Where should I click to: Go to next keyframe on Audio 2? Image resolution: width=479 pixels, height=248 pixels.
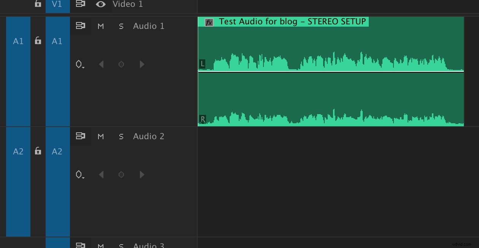tap(142, 175)
